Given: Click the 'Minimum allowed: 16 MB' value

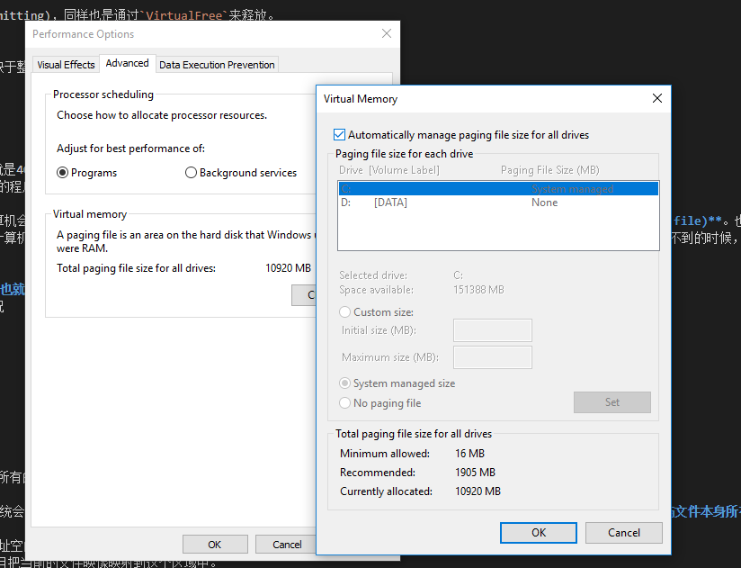Looking at the screenshot, I should click(x=469, y=454).
